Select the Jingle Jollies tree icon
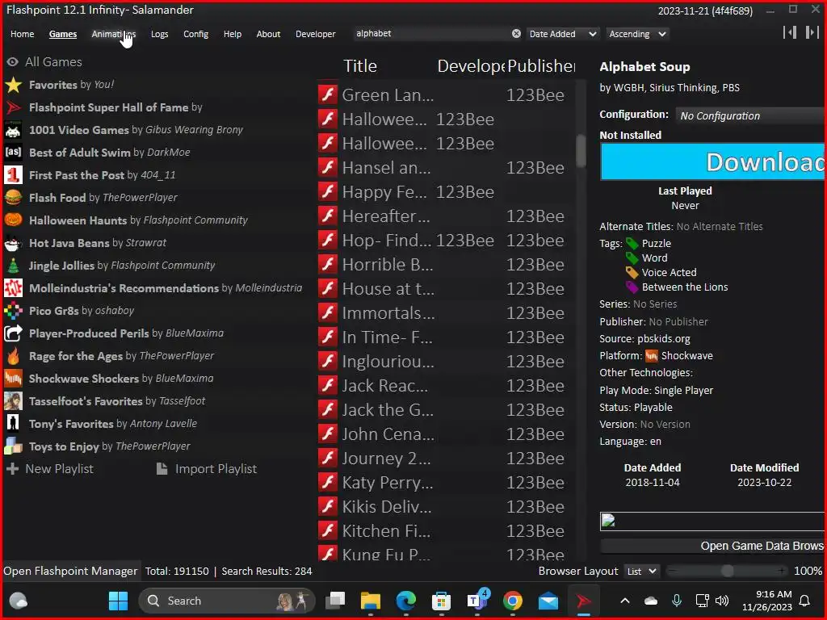This screenshot has height=620, width=827. (13, 265)
